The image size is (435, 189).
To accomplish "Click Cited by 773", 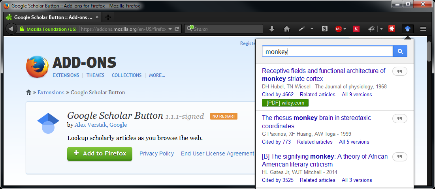I will click(x=276, y=142).
